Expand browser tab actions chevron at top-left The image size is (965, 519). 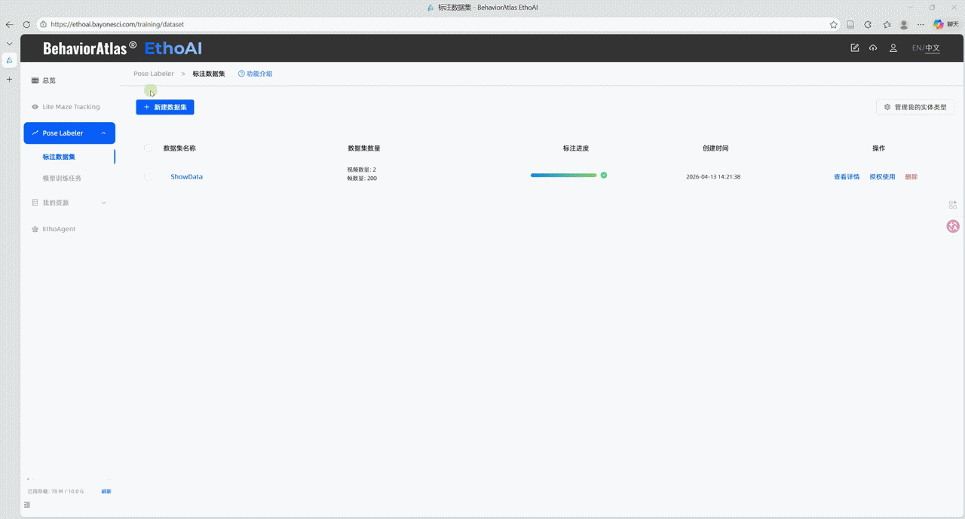9,44
